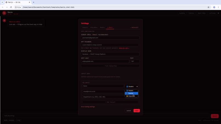Choose Student option in the open dropdown list
The width and height of the screenshot is (221, 124).
[131, 91]
